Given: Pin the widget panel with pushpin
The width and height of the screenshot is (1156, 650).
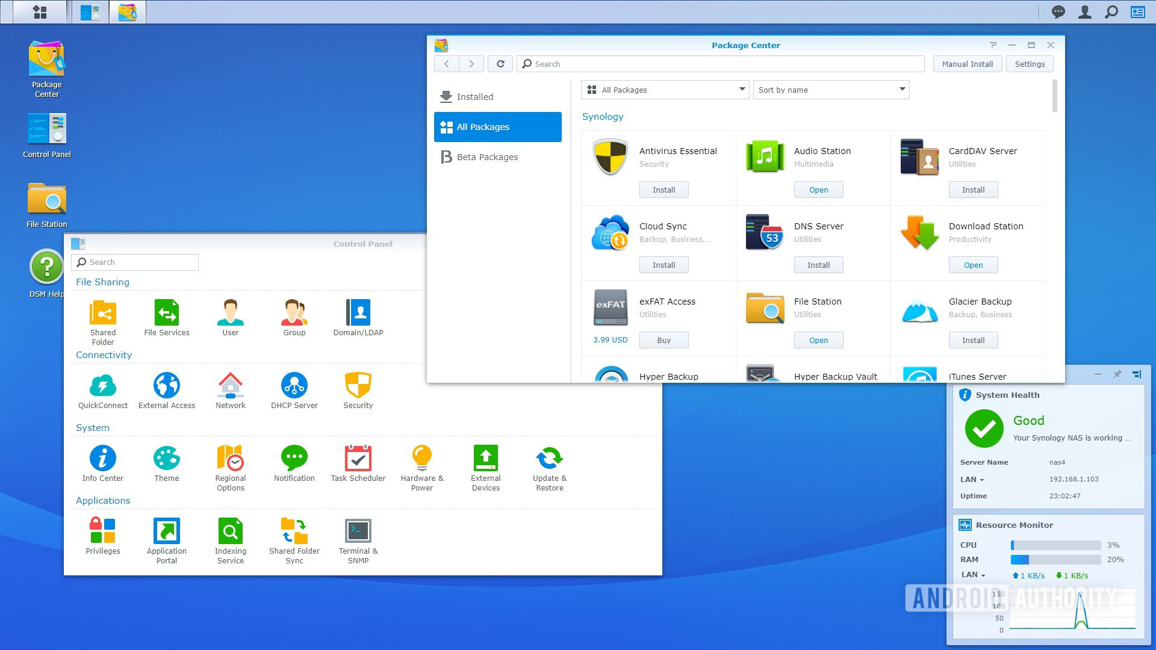Looking at the screenshot, I should coord(1117,374).
